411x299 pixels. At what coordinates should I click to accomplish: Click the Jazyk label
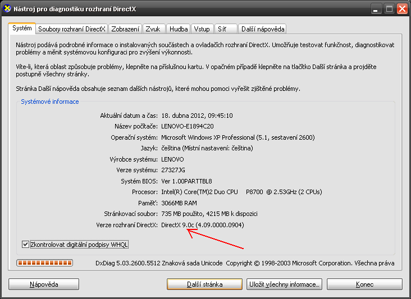tap(149, 149)
